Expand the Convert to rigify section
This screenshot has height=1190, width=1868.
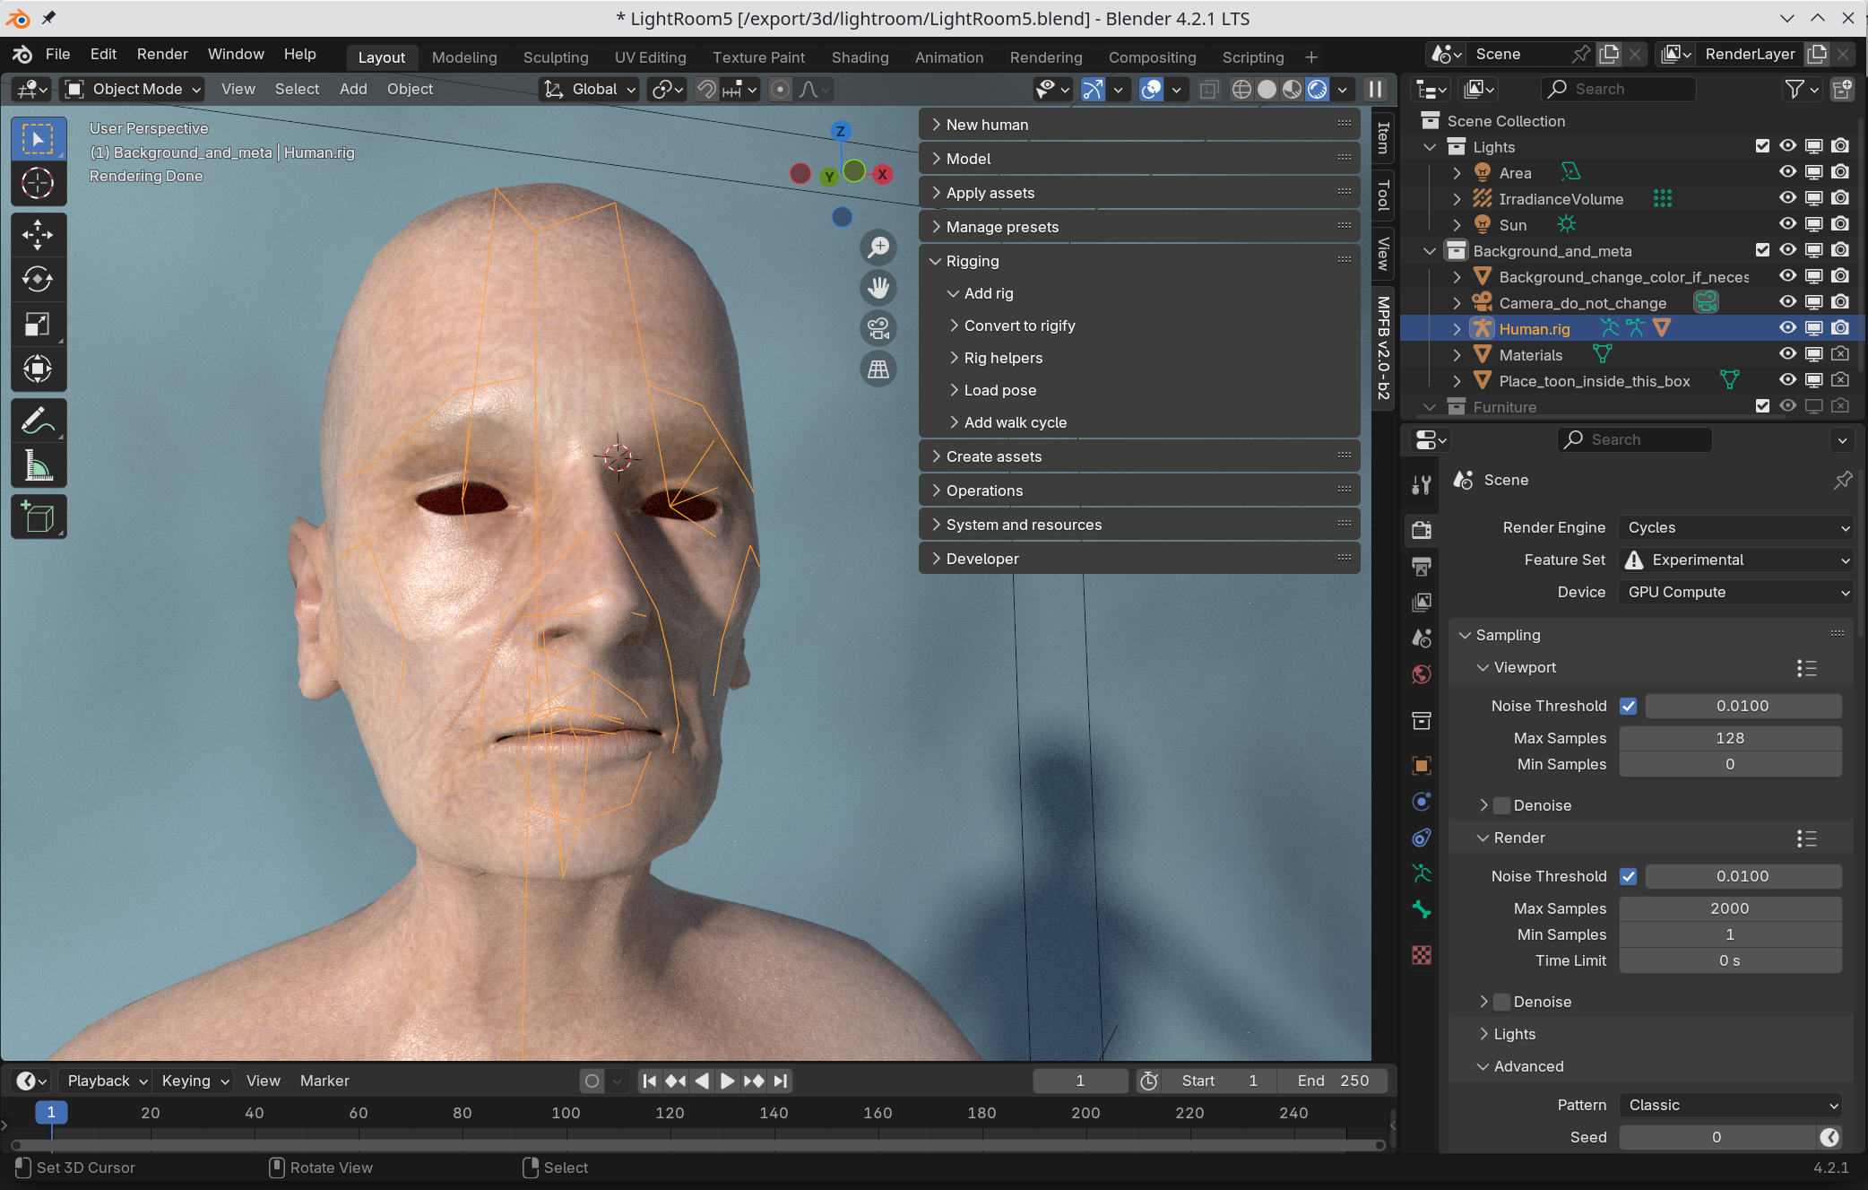point(1019,326)
